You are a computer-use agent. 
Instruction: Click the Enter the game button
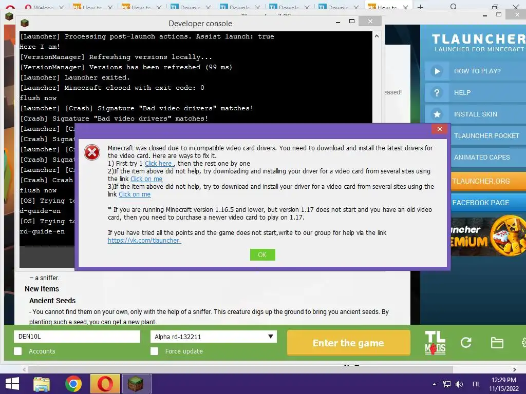349,343
